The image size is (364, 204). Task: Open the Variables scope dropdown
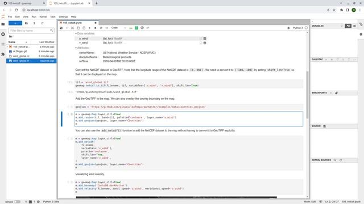[x=341, y=26]
